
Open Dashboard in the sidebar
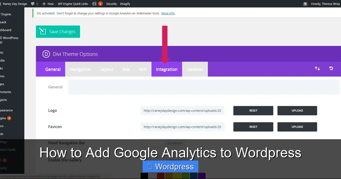coord(6,30)
